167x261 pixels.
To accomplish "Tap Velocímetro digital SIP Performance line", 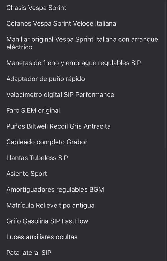I will pyautogui.click(x=60, y=95).
